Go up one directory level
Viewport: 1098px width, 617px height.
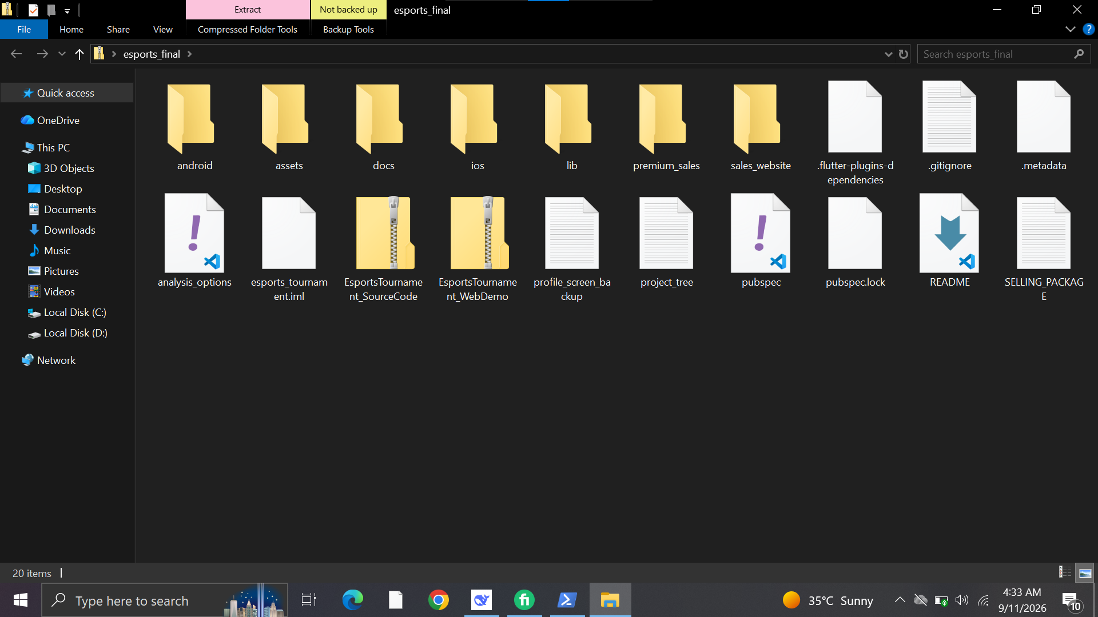click(79, 54)
